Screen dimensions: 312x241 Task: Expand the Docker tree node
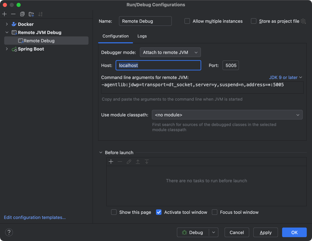(7, 24)
